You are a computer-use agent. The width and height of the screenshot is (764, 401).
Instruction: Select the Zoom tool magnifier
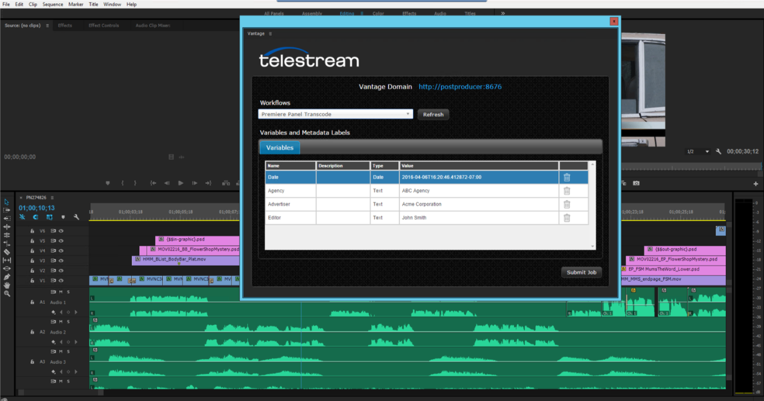pyautogui.click(x=7, y=294)
